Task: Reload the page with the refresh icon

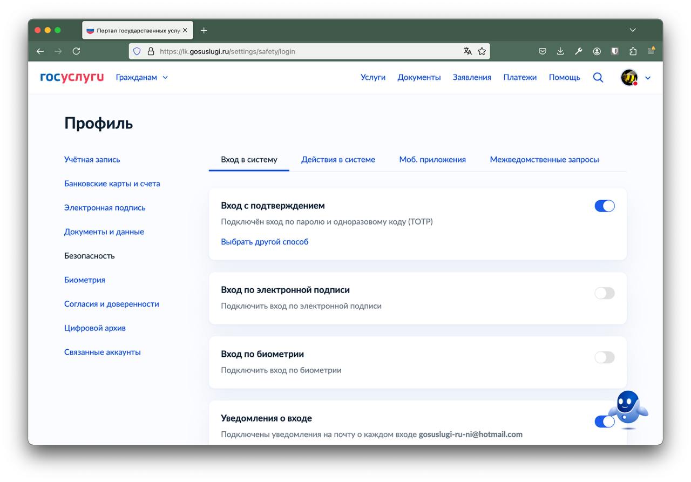Action: [76, 51]
